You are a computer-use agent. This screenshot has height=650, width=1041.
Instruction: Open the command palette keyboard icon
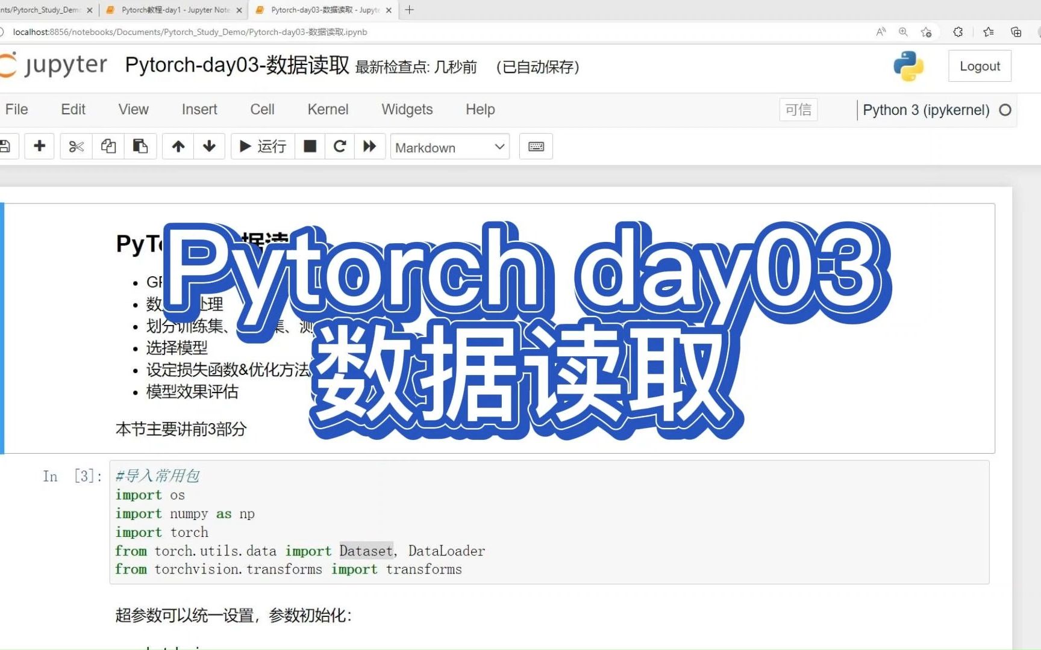[x=536, y=146]
